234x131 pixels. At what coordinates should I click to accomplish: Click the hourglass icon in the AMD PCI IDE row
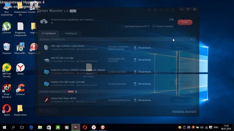click(135, 60)
